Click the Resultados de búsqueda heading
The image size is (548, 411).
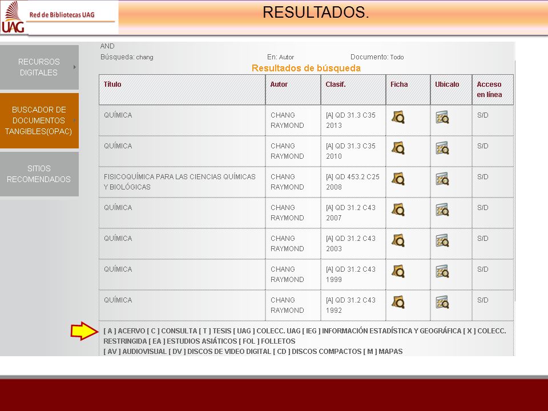tap(306, 68)
